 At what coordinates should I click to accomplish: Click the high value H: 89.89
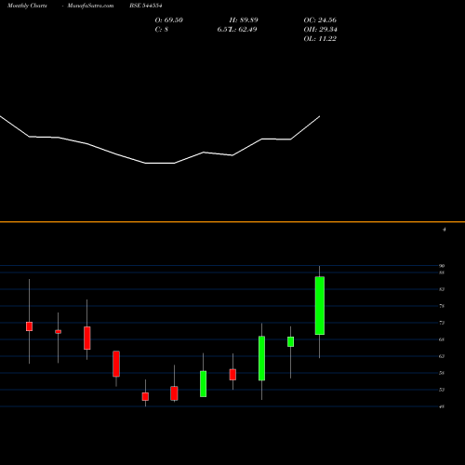point(244,20)
